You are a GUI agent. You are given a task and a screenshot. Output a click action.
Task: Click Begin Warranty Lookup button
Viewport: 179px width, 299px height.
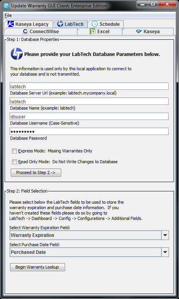pos(37,267)
